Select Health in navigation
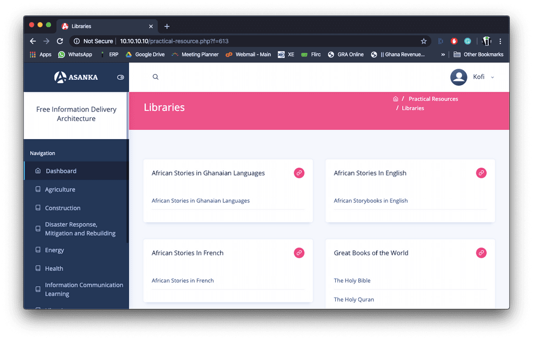This screenshot has height=340, width=533. [76, 268]
